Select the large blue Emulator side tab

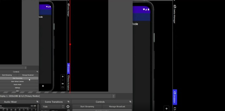click(x=175, y=97)
